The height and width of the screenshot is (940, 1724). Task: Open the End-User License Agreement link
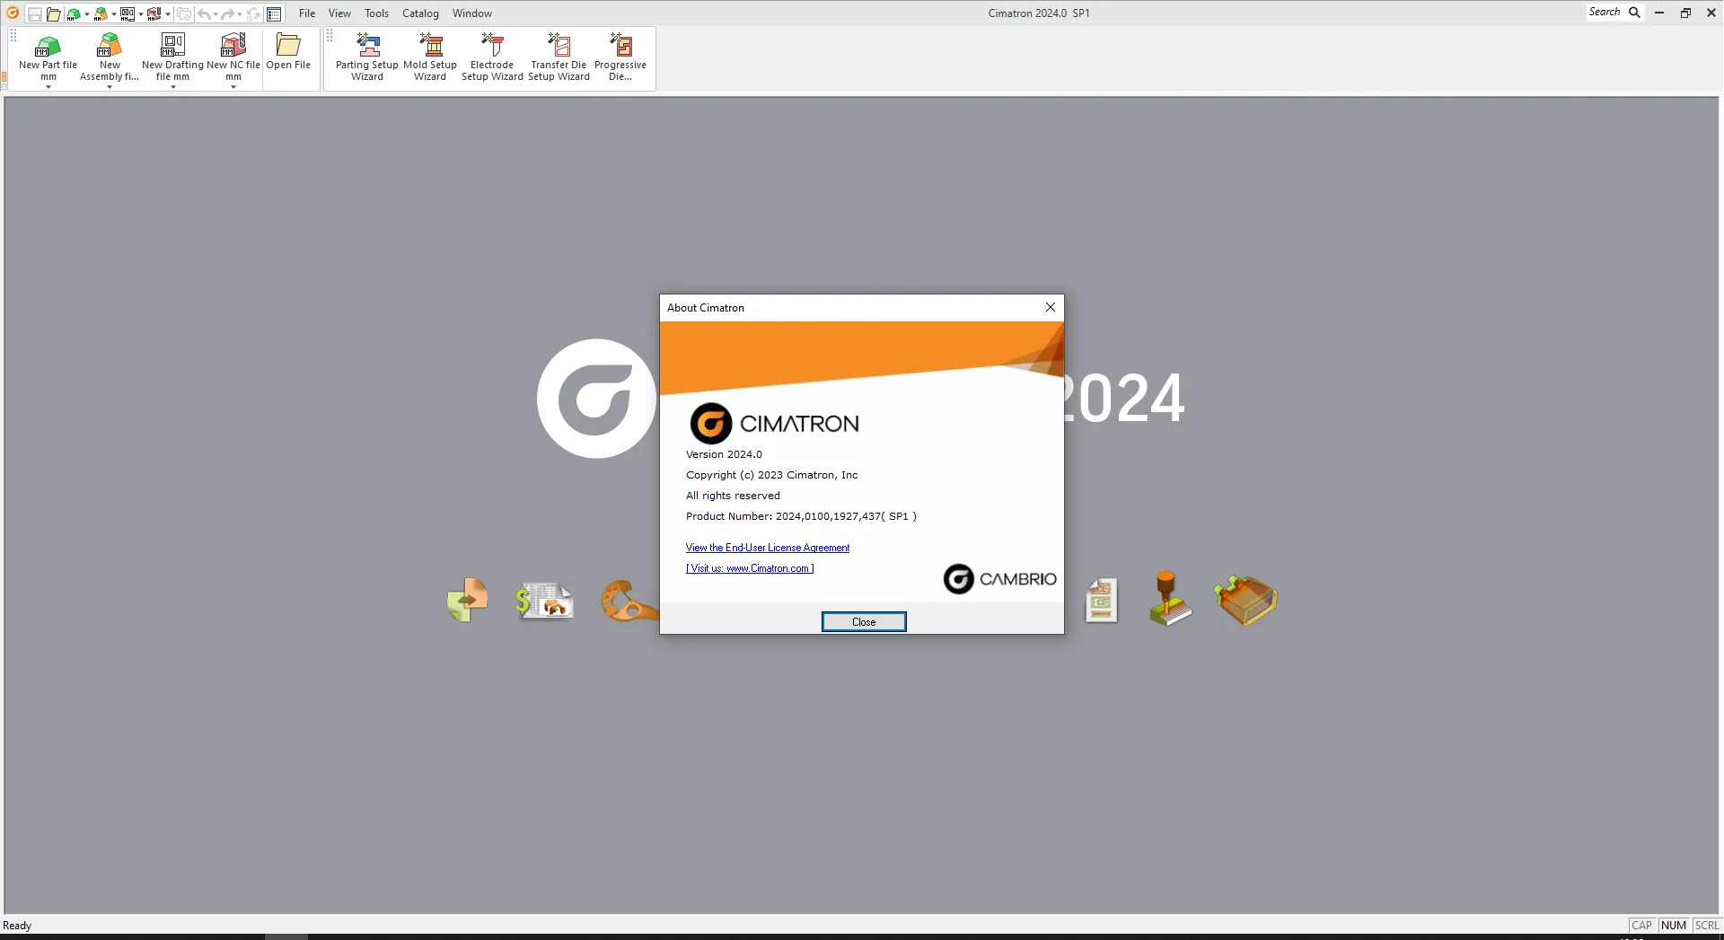point(768,548)
